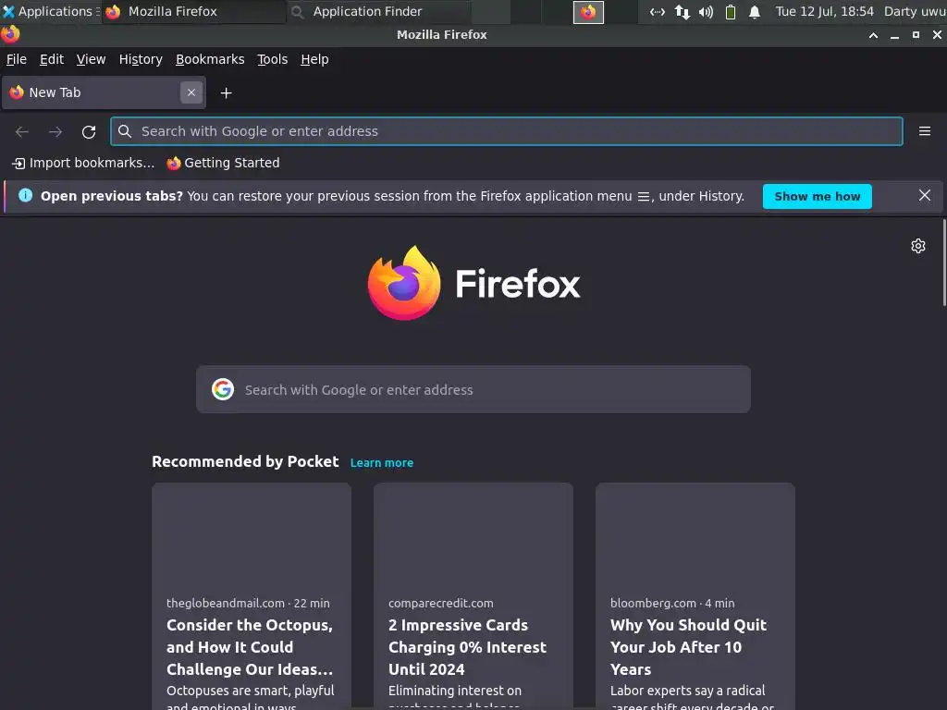Open the volume control in panel
Screen dimensions: 947x710
coord(706,11)
